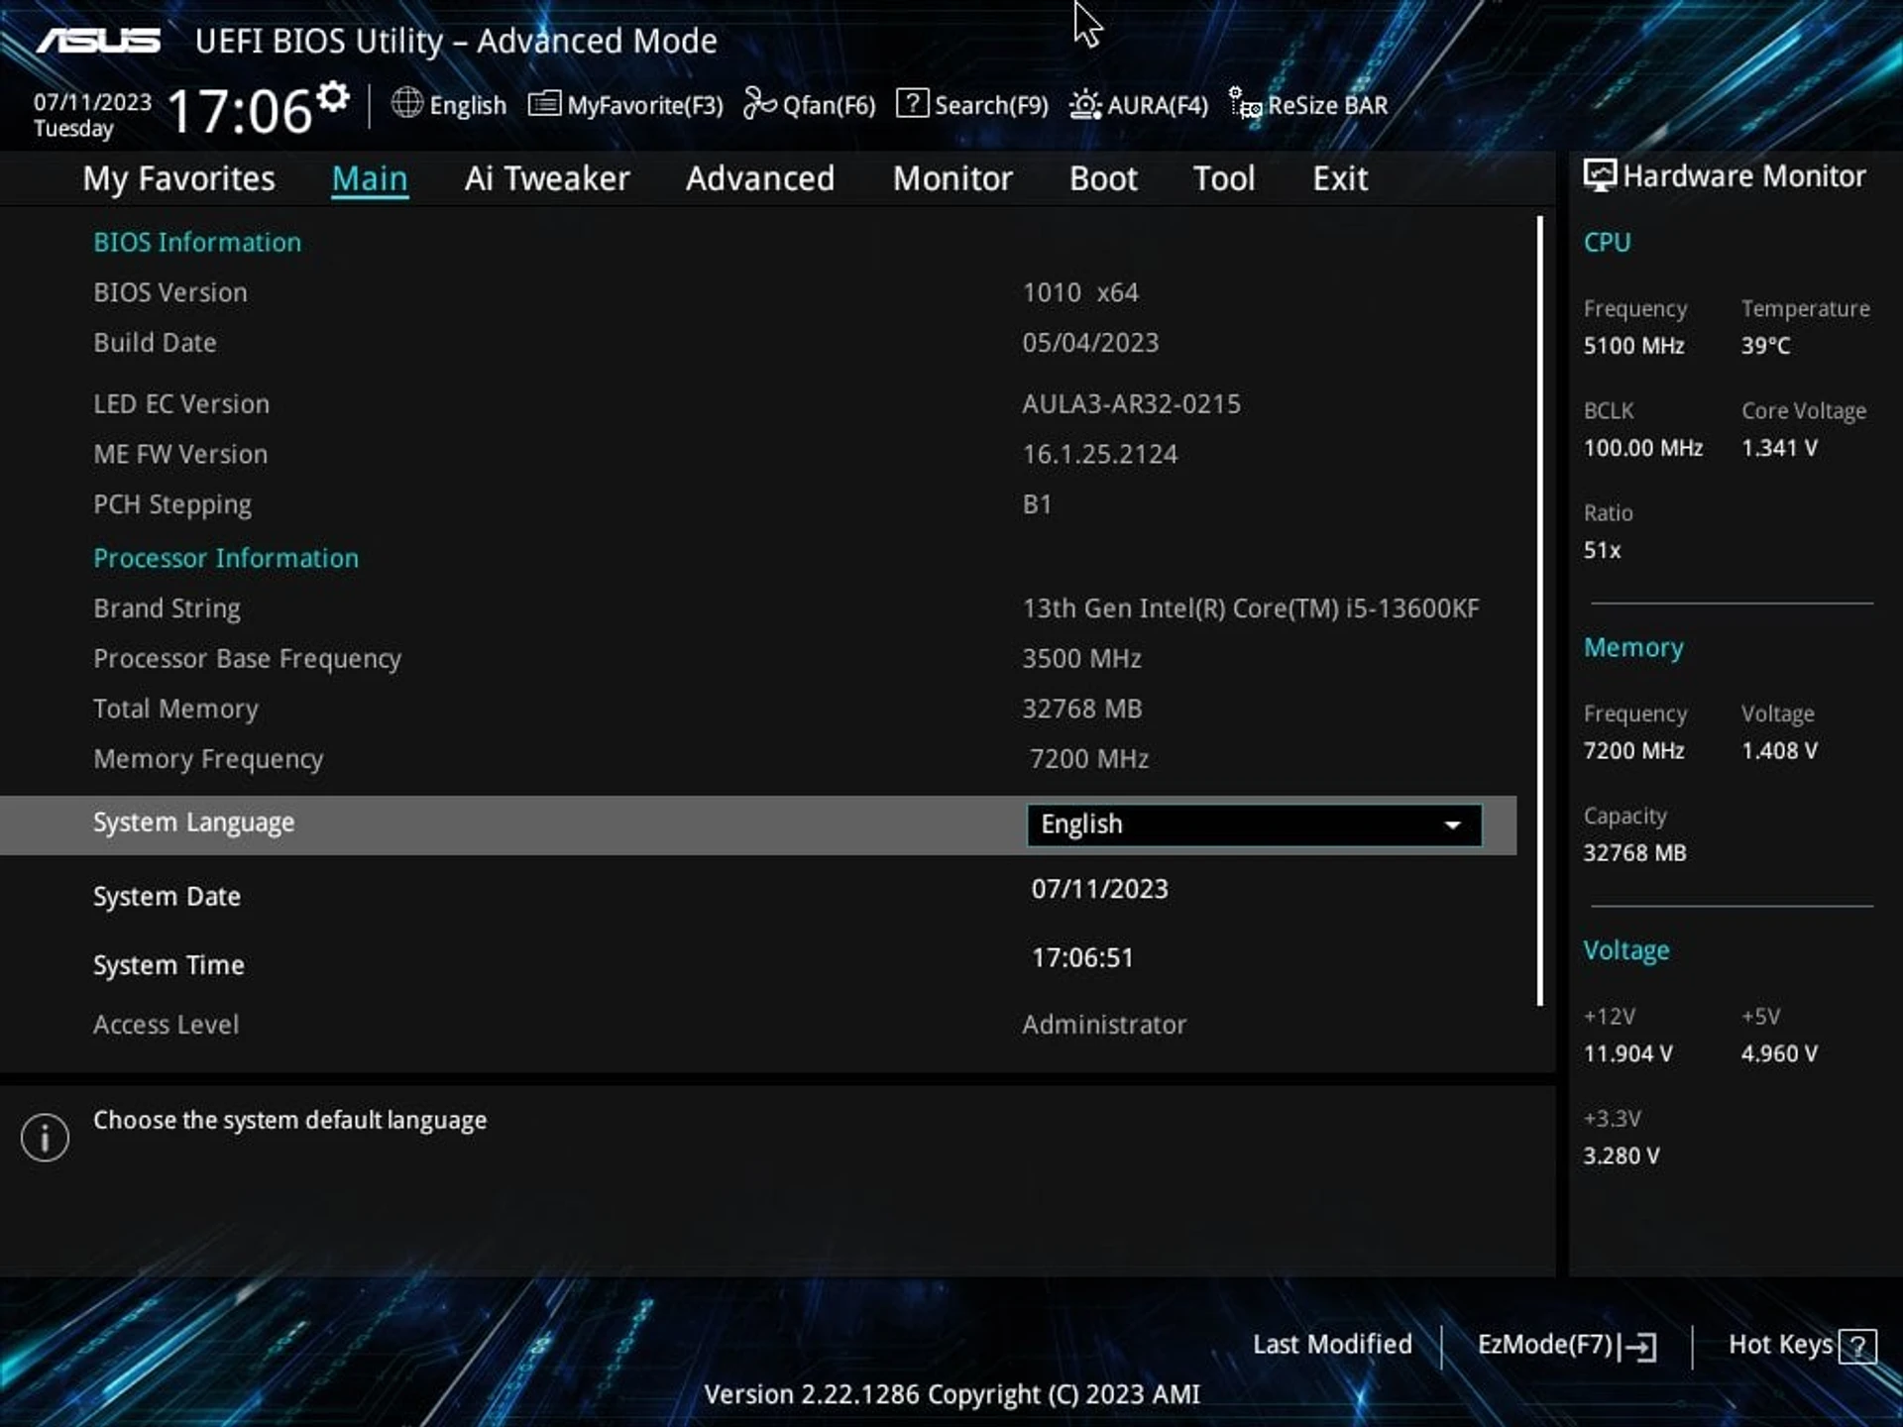Select the English language combo box

(1255, 824)
